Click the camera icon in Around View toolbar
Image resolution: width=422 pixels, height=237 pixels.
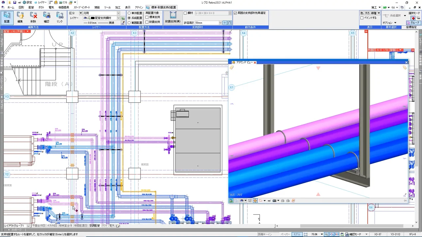click(x=274, y=200)
